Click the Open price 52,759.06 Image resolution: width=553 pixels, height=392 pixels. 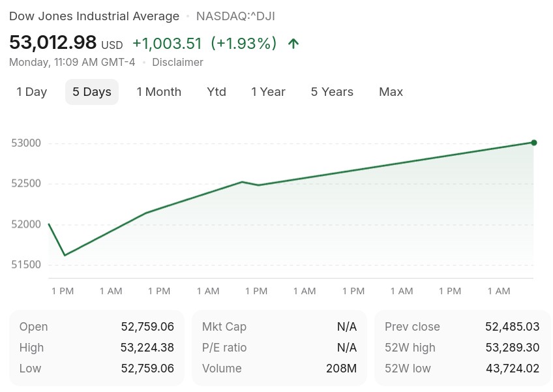click(147, 327)
